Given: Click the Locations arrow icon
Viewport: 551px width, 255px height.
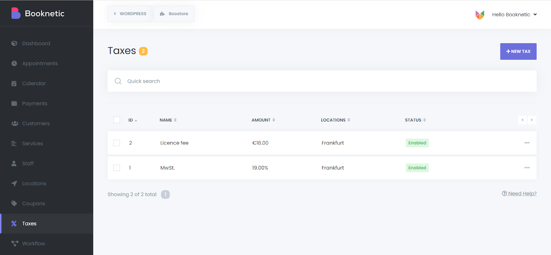Looking at the screenshot, I should point(14,184).
